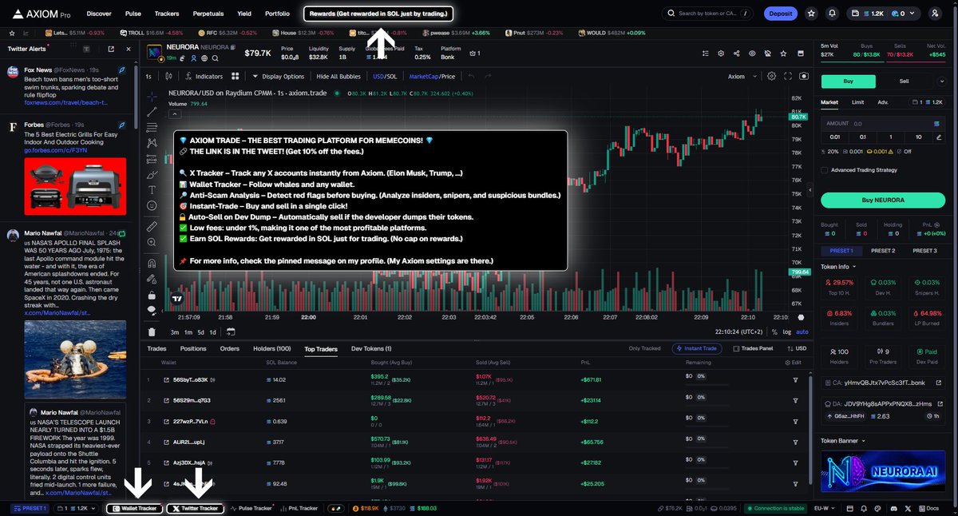
Task: Select PRESET 2 tab
Action: point(883,251)
